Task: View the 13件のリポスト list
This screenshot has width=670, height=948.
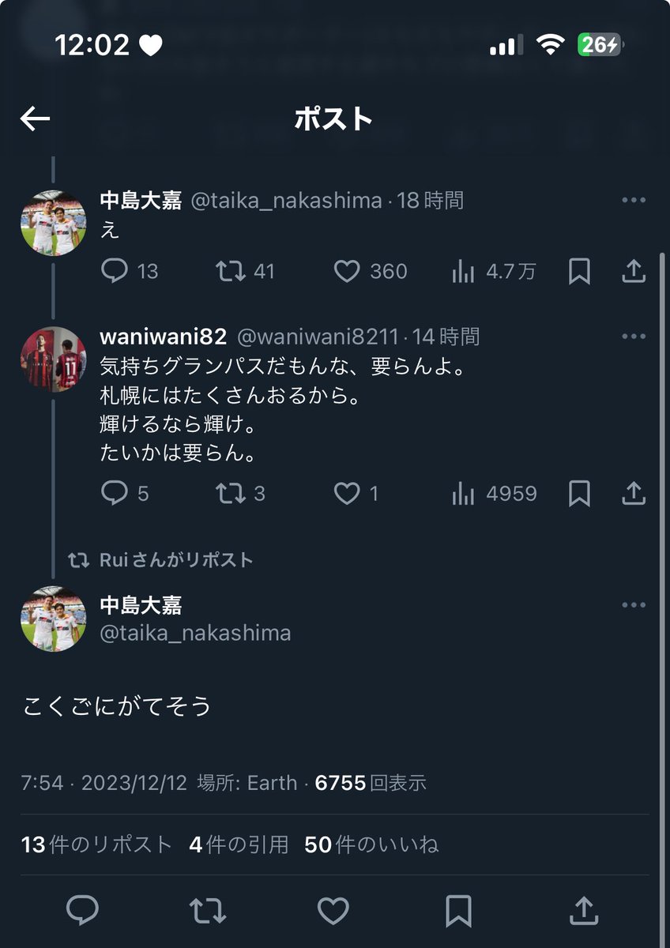Action: pyautogui.click(x=96, y=845)
